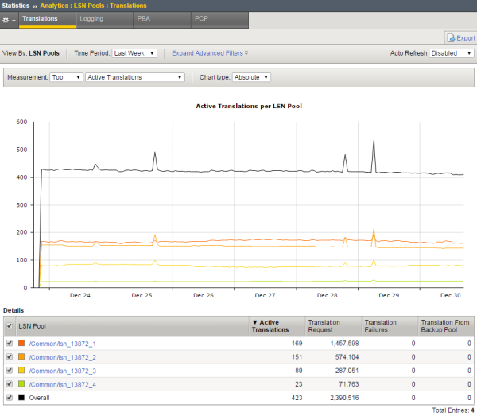Click the yellow swatch for lsn_13872_3
Image resolution: width=477 pixels, height=416 pixels.
[21, 371]
